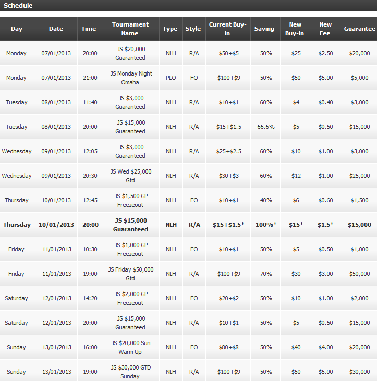Click the Guarantee column header

(359, 29)
